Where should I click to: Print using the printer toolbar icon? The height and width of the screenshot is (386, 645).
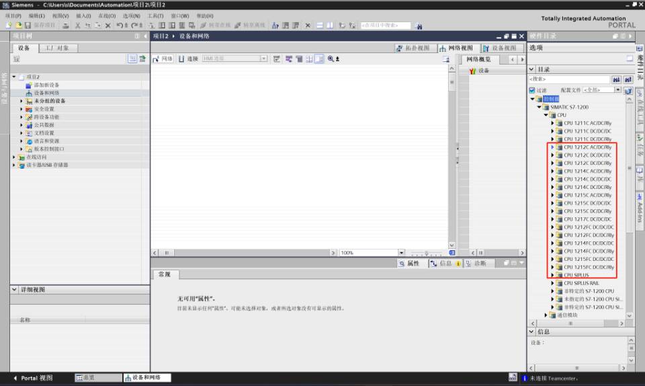(x=66, y=26)
